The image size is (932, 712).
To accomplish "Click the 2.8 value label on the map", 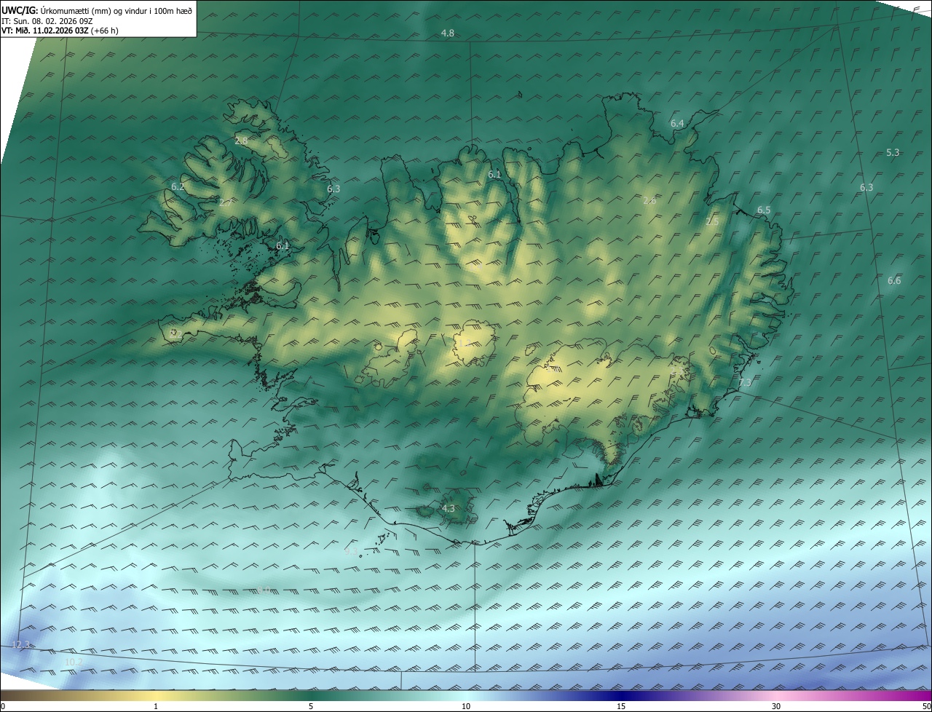I will [x=241, y=141].
